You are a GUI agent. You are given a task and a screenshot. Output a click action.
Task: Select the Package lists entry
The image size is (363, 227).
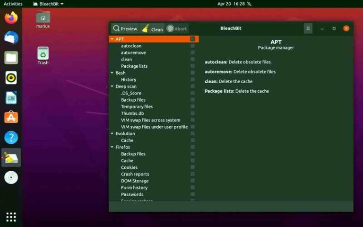tap(134, 66)
